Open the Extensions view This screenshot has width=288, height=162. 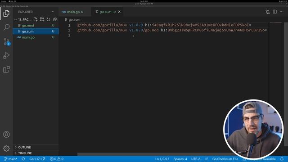coord(6,69)
